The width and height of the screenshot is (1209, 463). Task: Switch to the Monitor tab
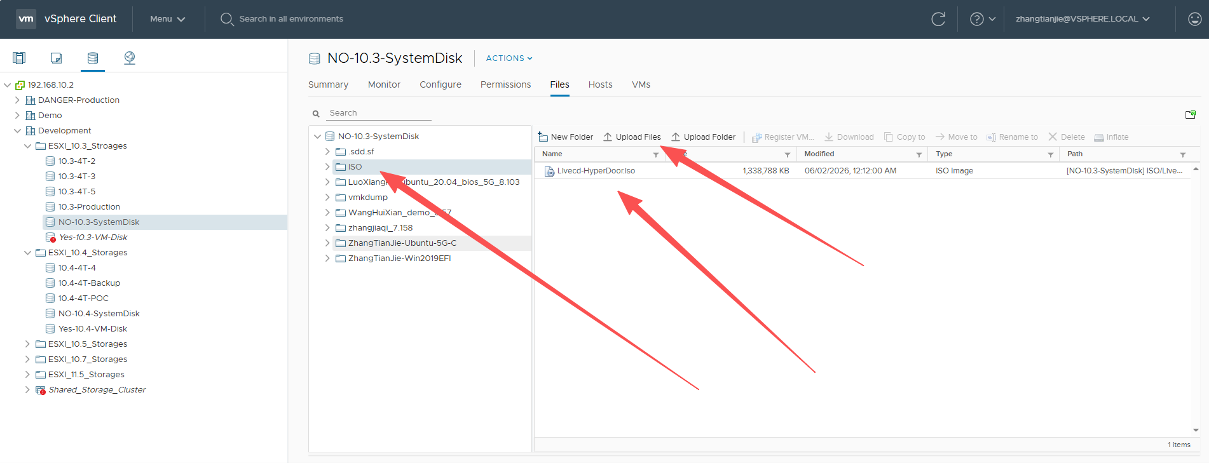coord(384,84)
